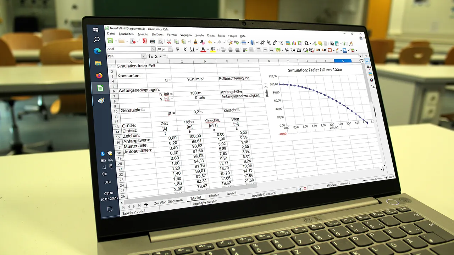Click the Windows Start button
This screenshot has height=255, width=454.
tap(96, 29)
